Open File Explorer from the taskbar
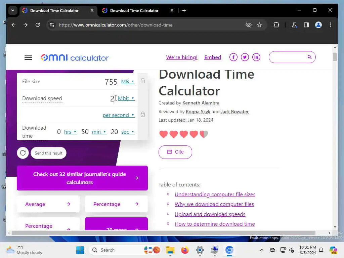The image size is (344, 258). tap(170, 250)
